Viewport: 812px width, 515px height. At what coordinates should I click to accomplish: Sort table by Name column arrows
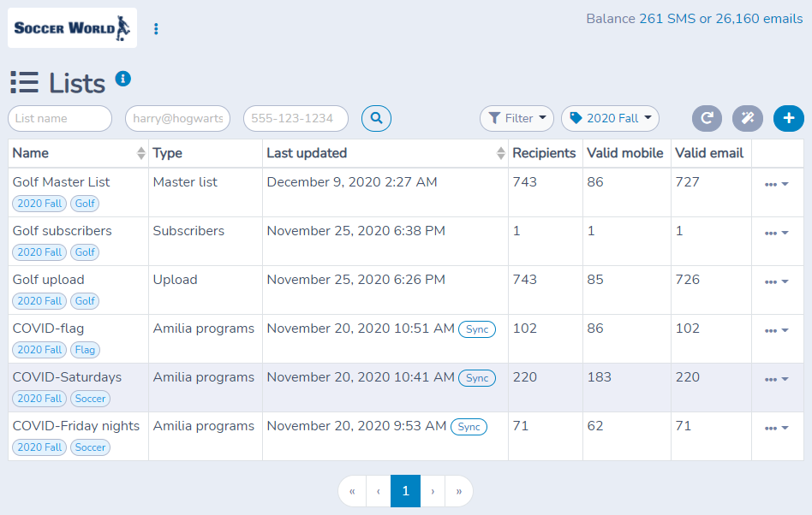click(140, 153)
